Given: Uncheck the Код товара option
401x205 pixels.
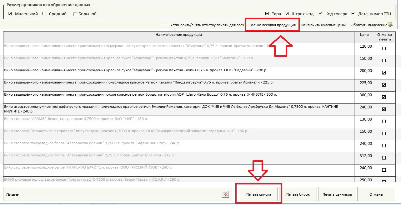Looking at the screenshot, I should (320, 14).
